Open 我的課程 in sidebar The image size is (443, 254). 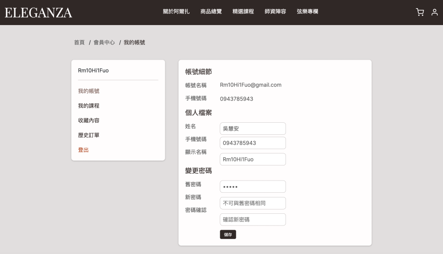[x=89, y=106]
